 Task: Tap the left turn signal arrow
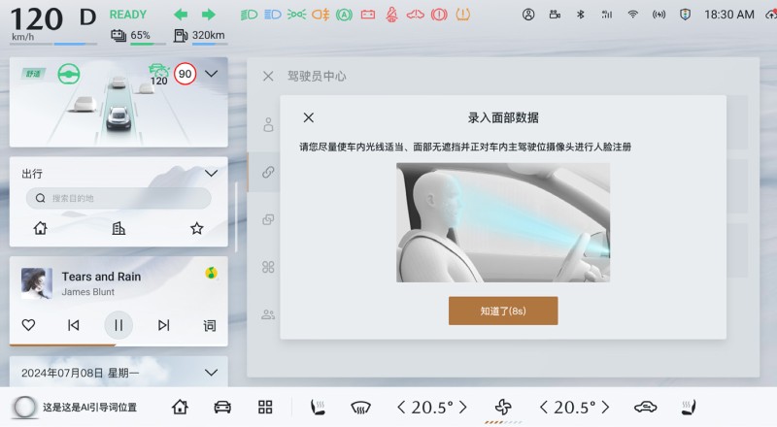point(181,15)
